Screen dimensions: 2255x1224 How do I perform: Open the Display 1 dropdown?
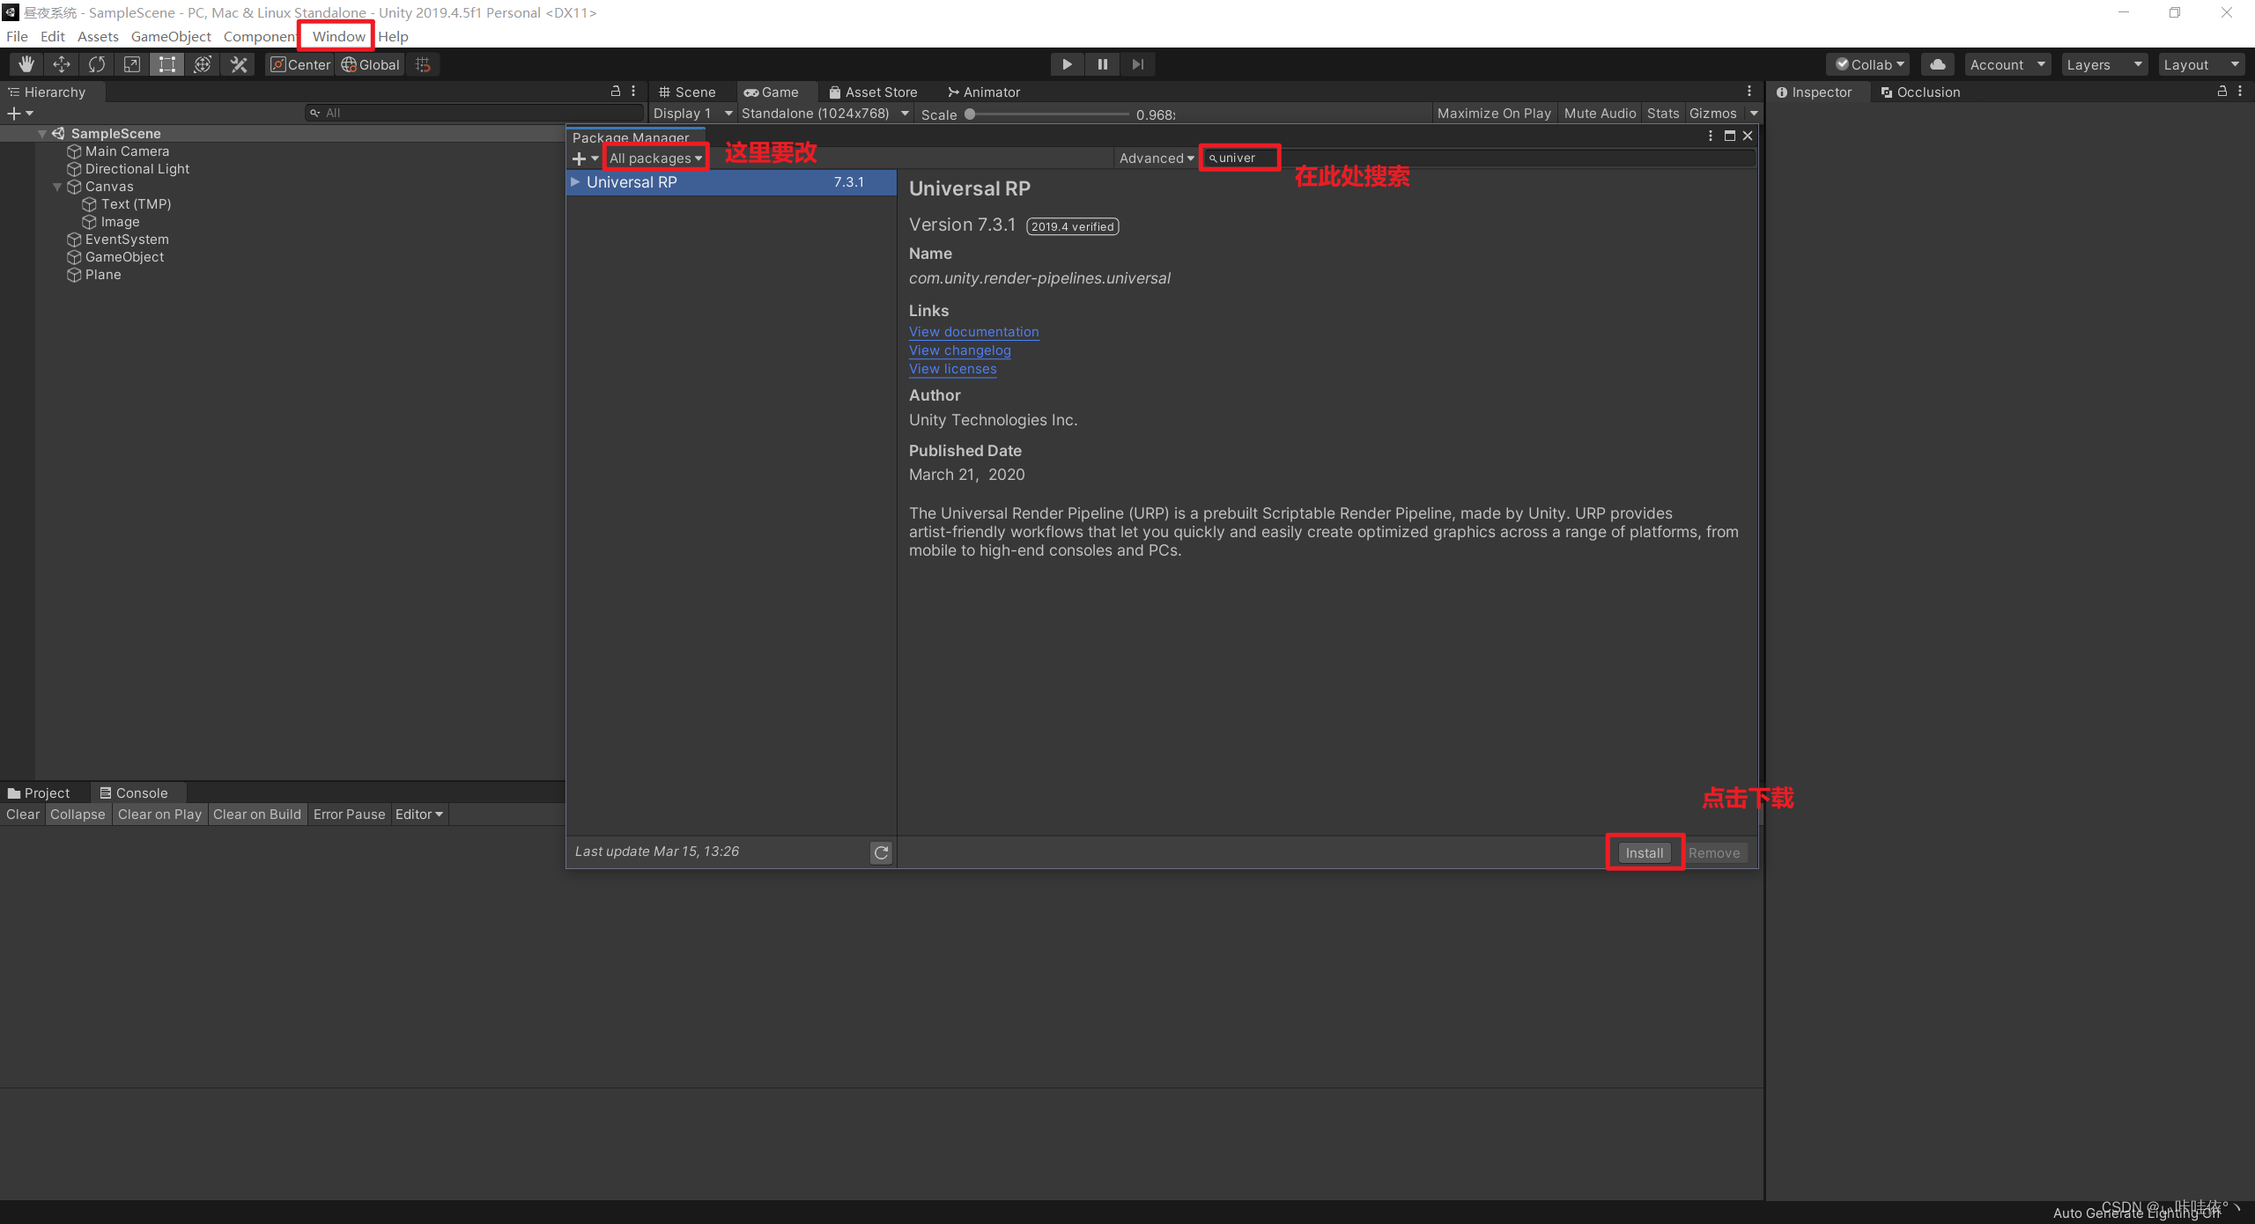[x=692, y=114]
